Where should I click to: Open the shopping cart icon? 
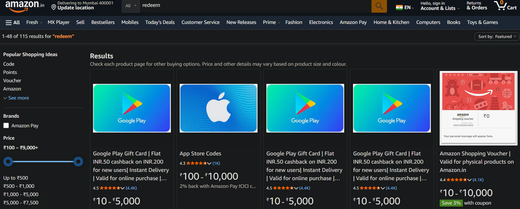pos(500,5)
